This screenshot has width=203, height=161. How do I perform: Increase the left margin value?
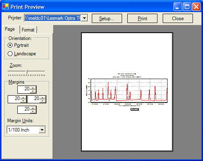point(23,98)
